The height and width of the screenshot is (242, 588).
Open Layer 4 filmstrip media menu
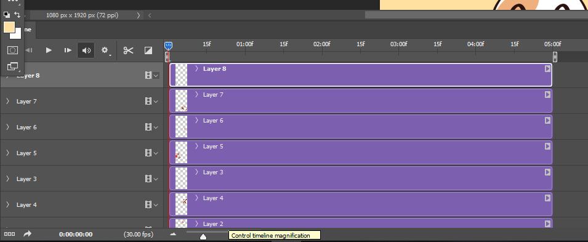point(152,205)
